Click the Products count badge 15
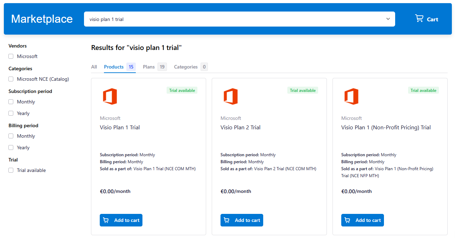The image size is (455, 238). tap(131, 67)
